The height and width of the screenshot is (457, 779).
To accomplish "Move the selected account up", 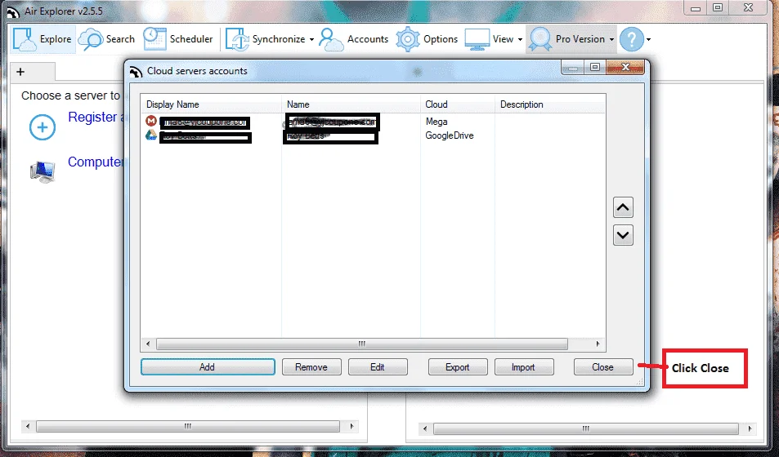I will click(x=623, y=207).
